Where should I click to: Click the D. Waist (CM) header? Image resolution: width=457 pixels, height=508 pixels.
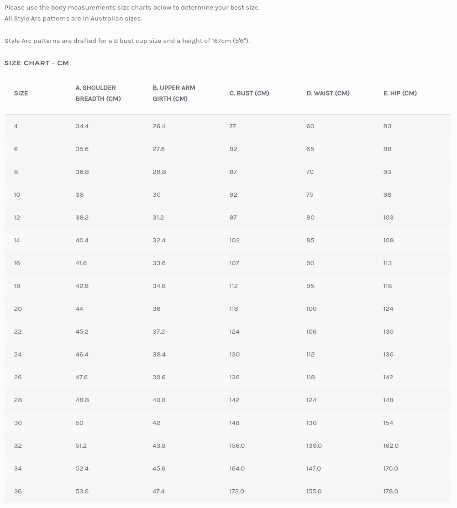tap(328, 93)
